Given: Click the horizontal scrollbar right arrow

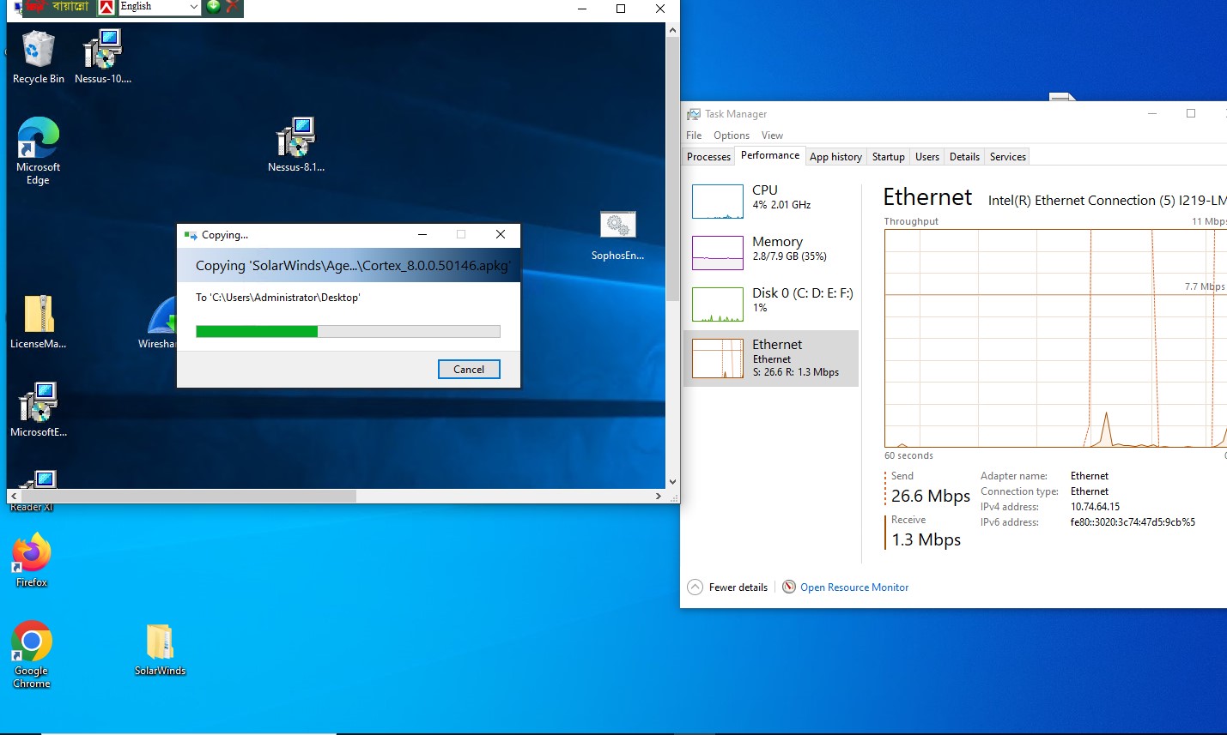Looking at the screenshot, I should [658, 496].
